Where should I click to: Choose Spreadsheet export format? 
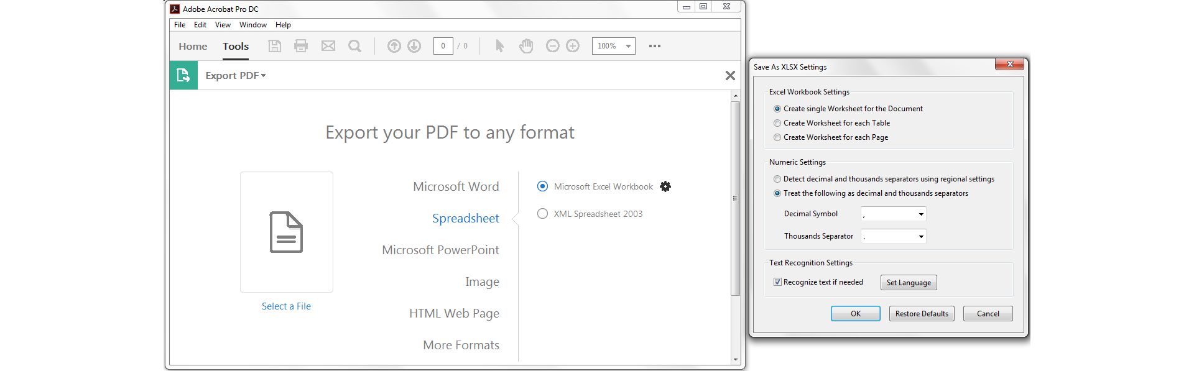click(x=466, y=218)
